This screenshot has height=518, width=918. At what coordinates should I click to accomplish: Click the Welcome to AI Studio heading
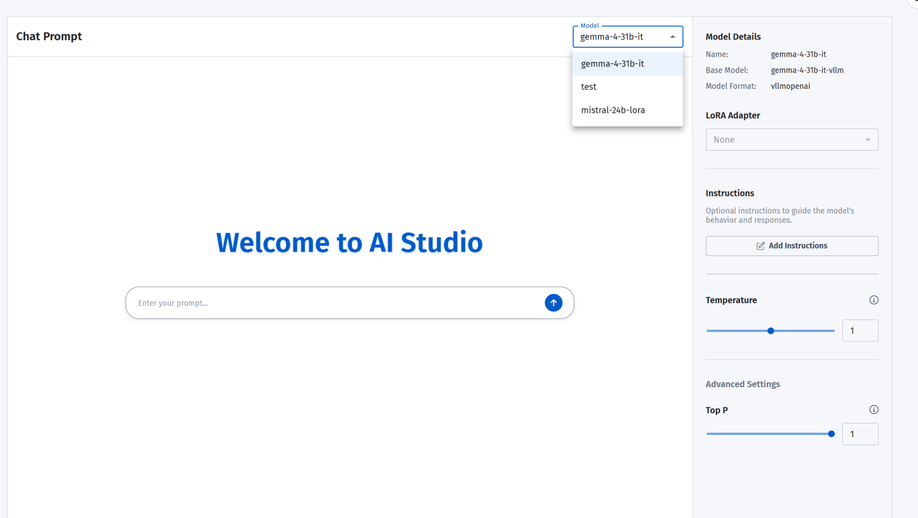point(349,242)
